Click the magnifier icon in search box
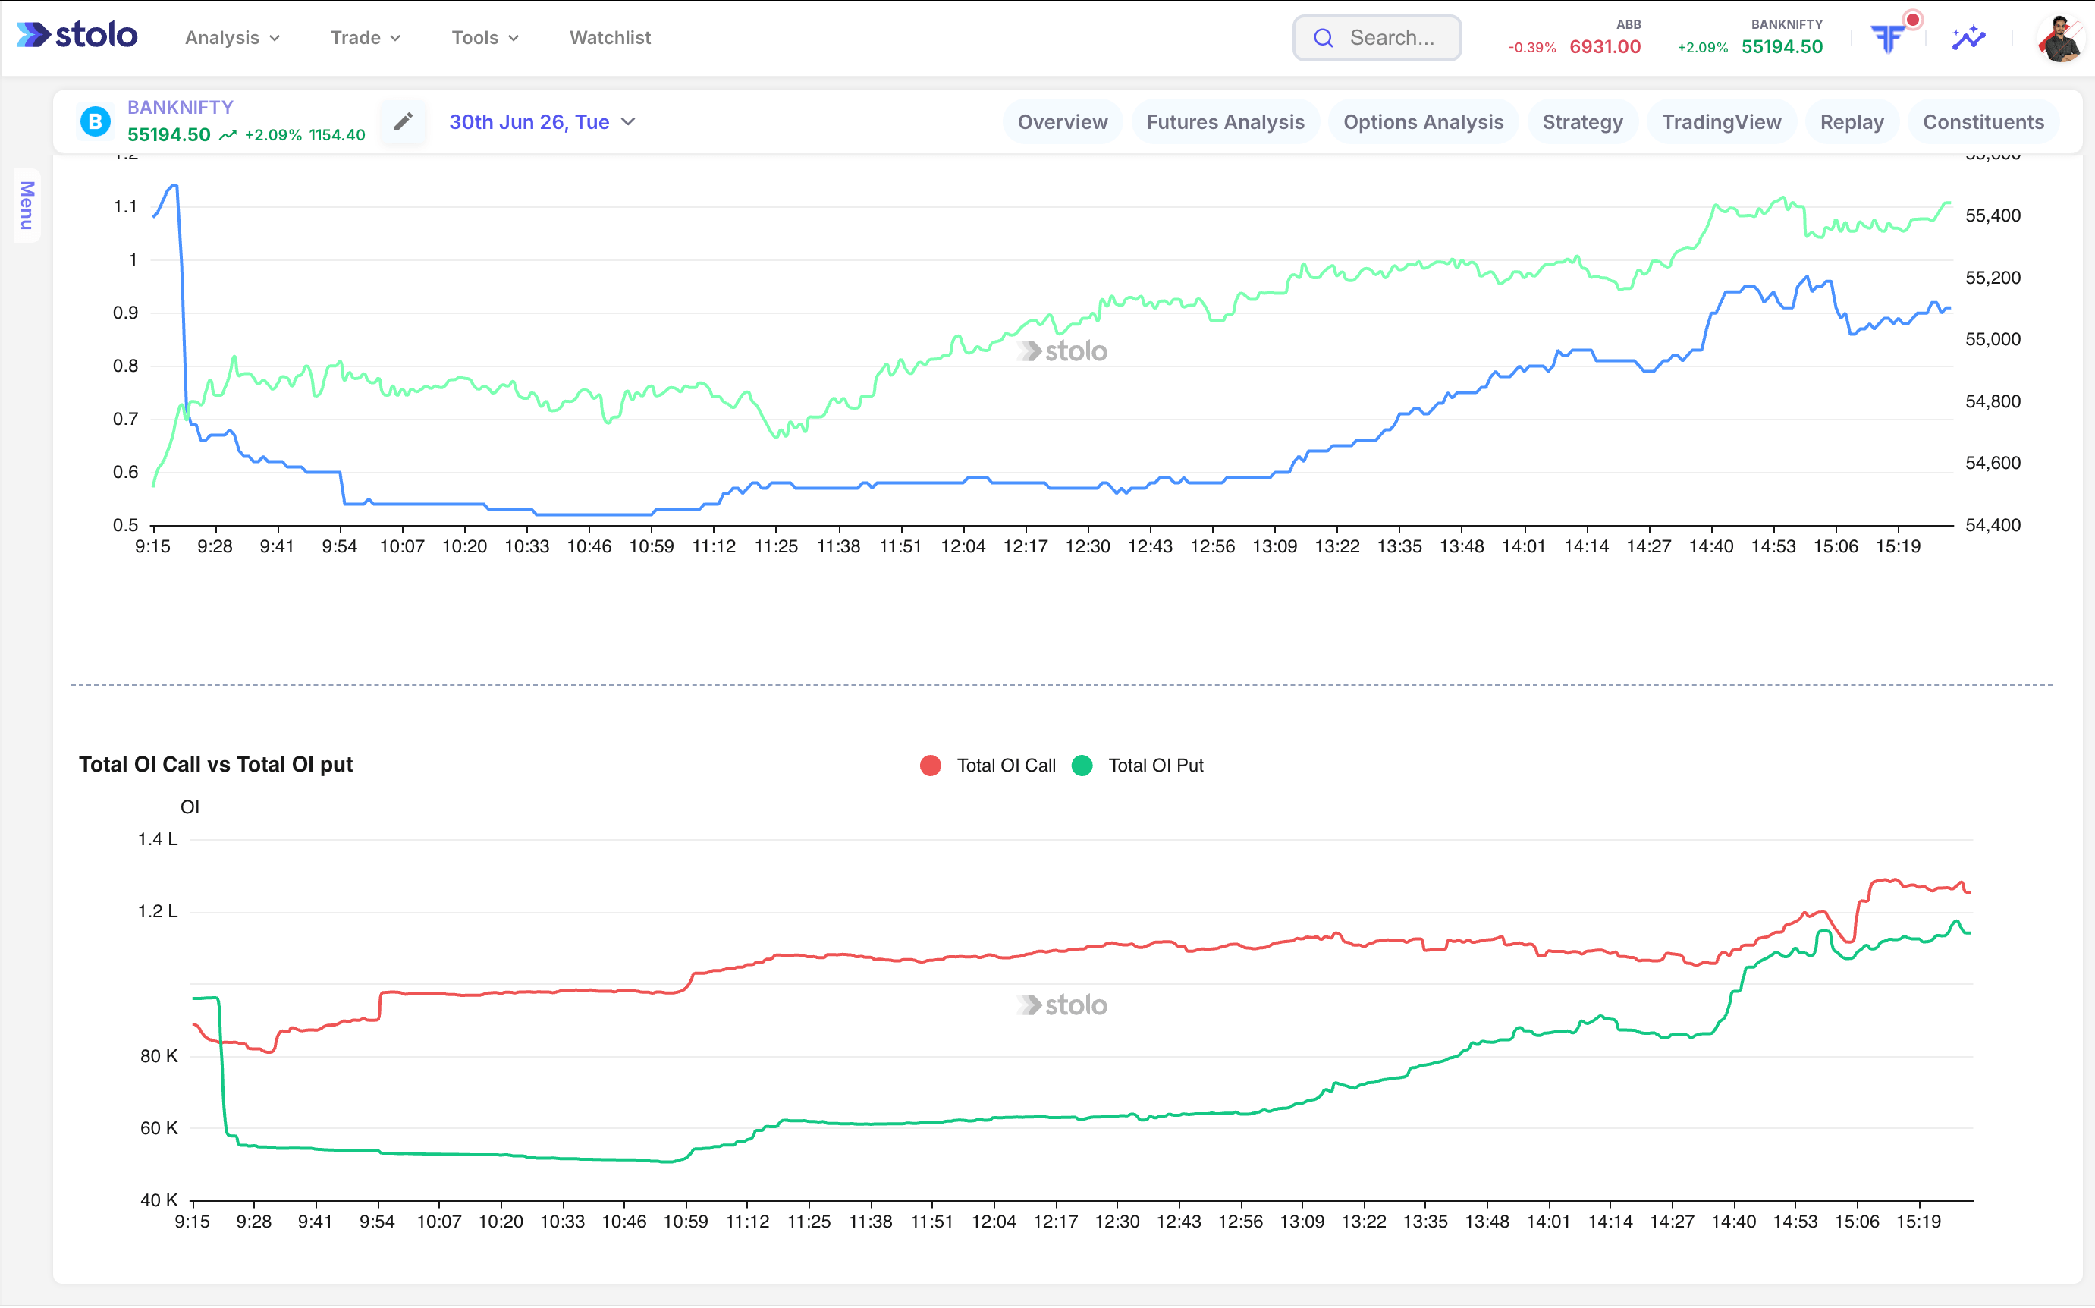 point(1323,38)
